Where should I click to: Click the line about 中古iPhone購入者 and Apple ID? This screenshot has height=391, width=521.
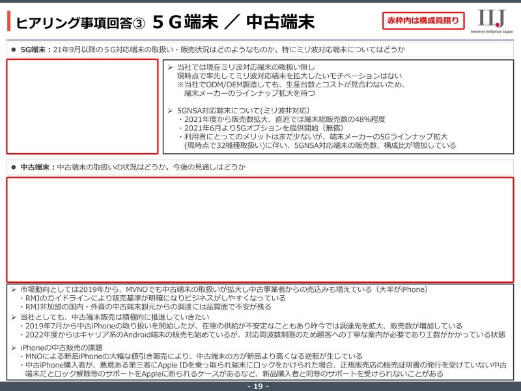pyautogui.click(x=263, y=365)
